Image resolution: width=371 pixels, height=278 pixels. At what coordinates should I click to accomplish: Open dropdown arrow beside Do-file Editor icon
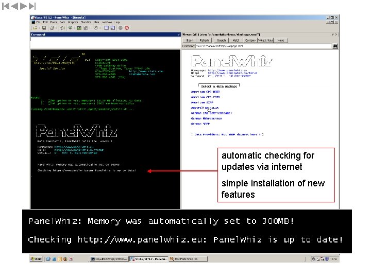coord(90,28)
